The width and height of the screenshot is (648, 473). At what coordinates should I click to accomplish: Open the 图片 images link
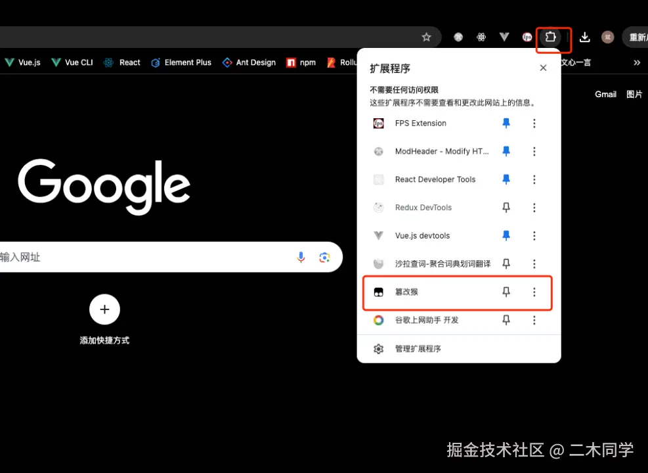(634, 94)
